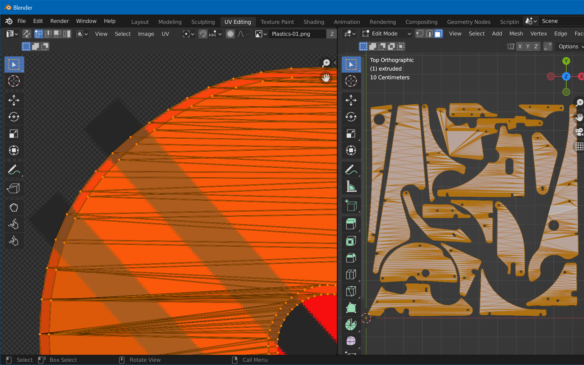Edit the Plastics-01.png image name field
Screen dimensions: 584x365
[x=297, y=34]
